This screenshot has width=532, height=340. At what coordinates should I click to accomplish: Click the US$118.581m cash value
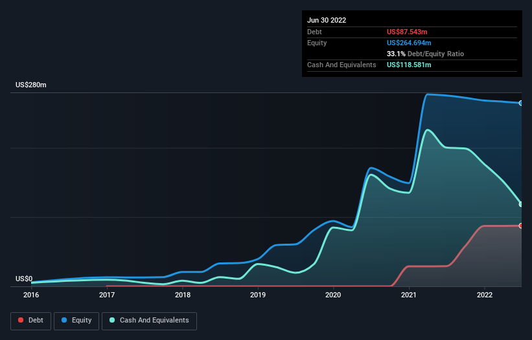pyautogui.click(x=409, y=65)
